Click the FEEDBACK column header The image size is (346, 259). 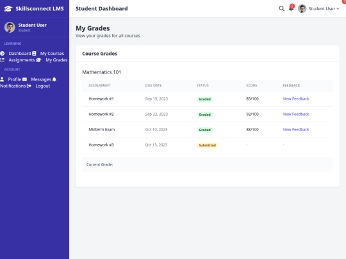292,86
